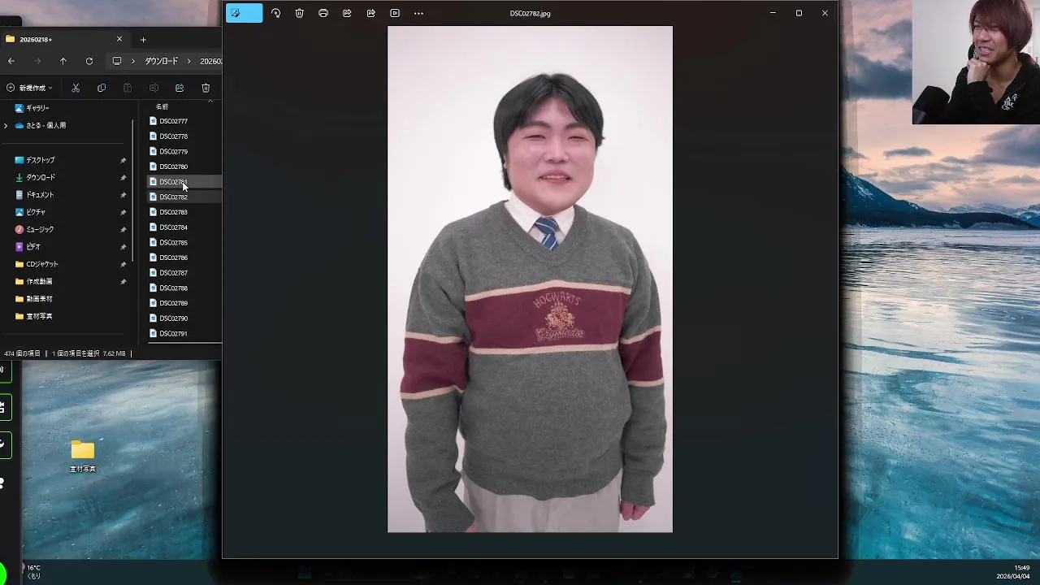1040x585 pixels.
Task: Go up one folder in File Explorer
Action: tap(63, 61)
